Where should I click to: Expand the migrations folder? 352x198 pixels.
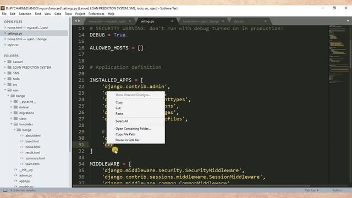[11, 113]
